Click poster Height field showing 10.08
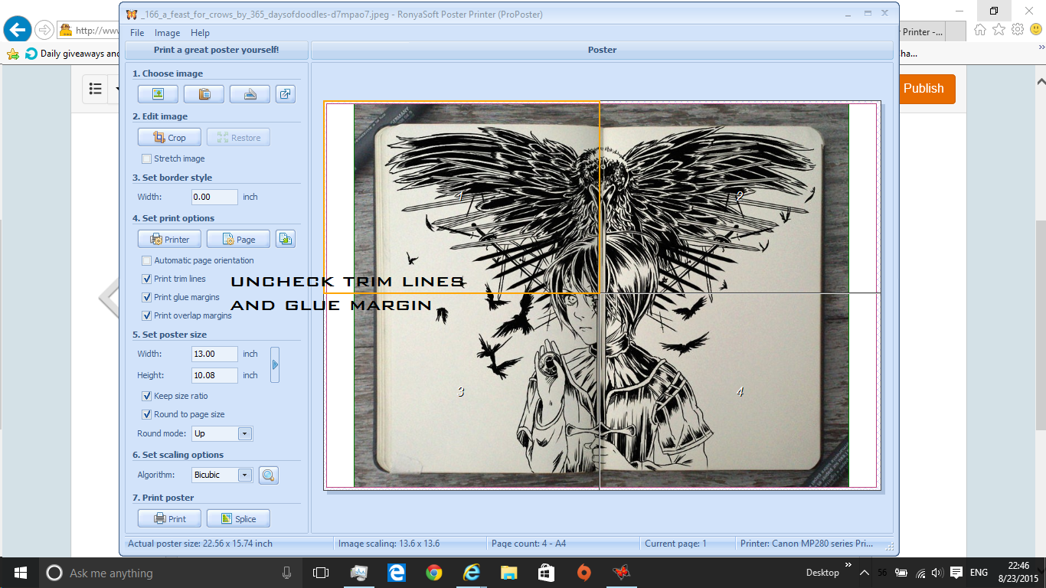The height and width of the screenshot is (588, 1046). pyautogui.click(x=214, y=375)
